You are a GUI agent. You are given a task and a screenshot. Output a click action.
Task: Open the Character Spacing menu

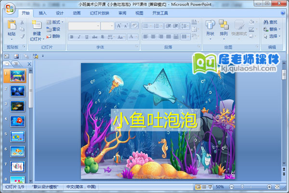pyautogui.click(x=110, y=37)
